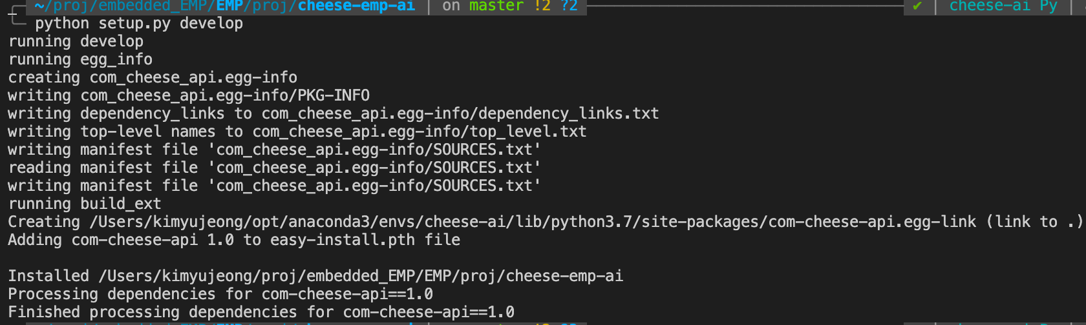Click the green checkmark status icon

coord(917,6)
